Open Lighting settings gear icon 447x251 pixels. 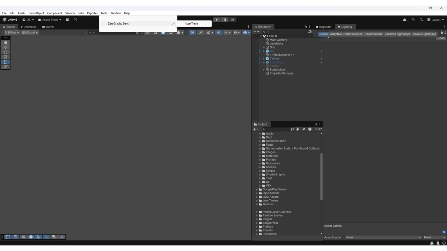pyautogui.click(x=445, y=33)
